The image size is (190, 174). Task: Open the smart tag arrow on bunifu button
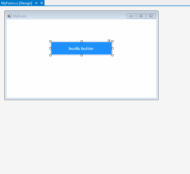[x=109, y=41]
